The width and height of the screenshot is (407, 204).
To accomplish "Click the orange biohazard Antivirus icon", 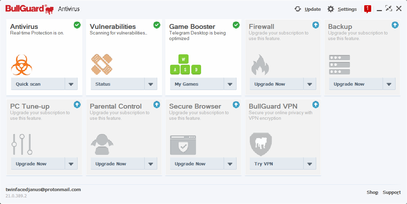I will point(22,65).
